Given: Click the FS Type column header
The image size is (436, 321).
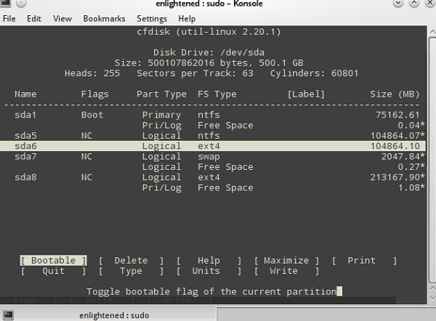Looking at the screenshot, I should 217,94.
